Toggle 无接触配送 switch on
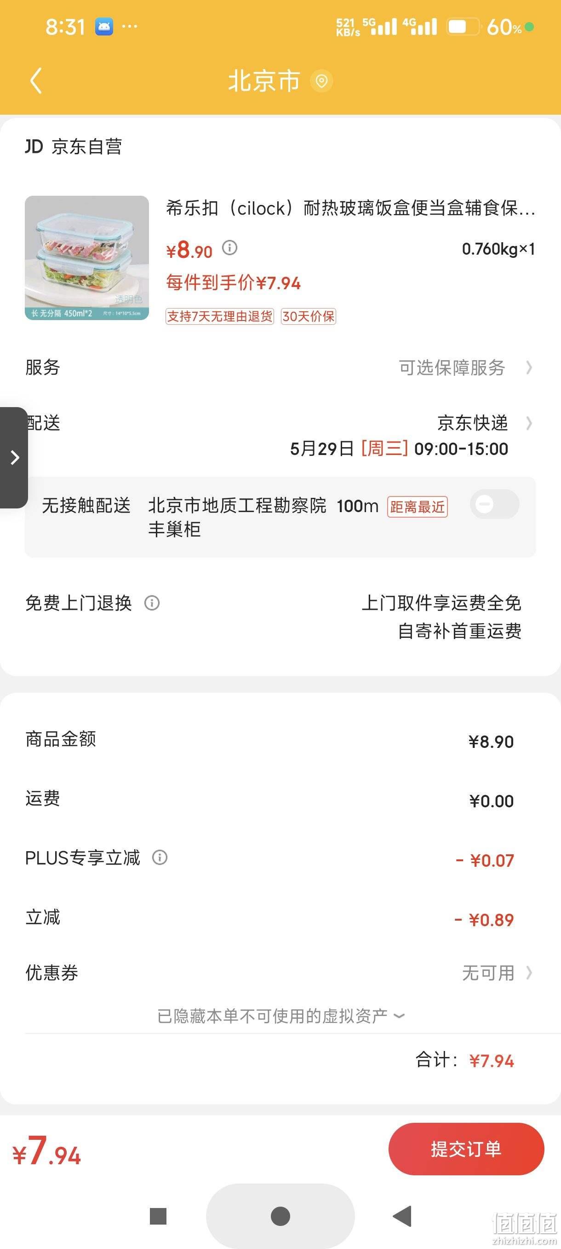561x1249 pixels. [x=495, y=504]
